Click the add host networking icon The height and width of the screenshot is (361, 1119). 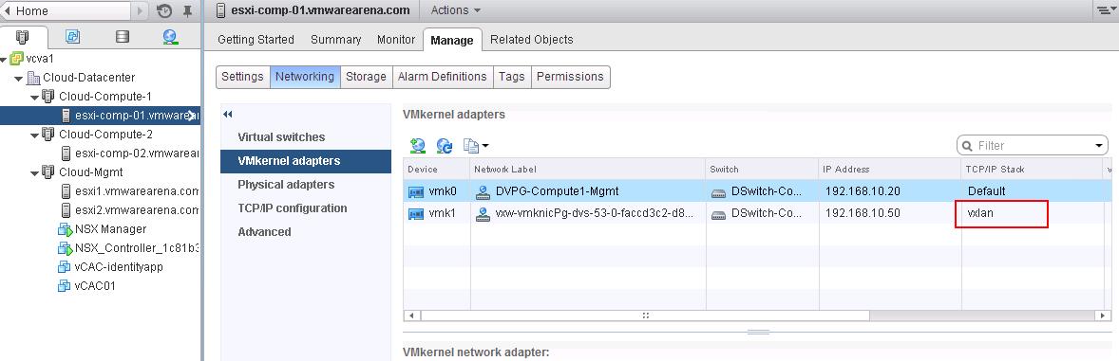click(x=417, y=145)
